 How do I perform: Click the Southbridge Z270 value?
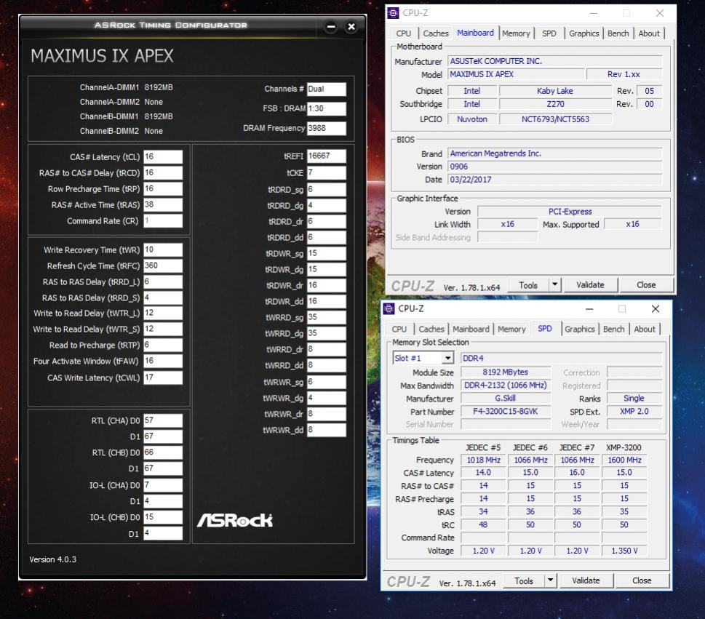555,104
